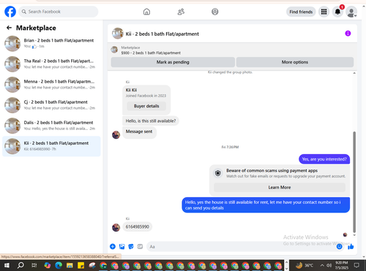Open Brian's conversation
This screenshot has width=366, height=271.
51,43
